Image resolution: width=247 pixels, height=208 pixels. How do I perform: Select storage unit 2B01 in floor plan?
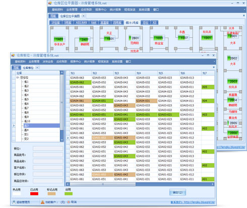[134, 38]
